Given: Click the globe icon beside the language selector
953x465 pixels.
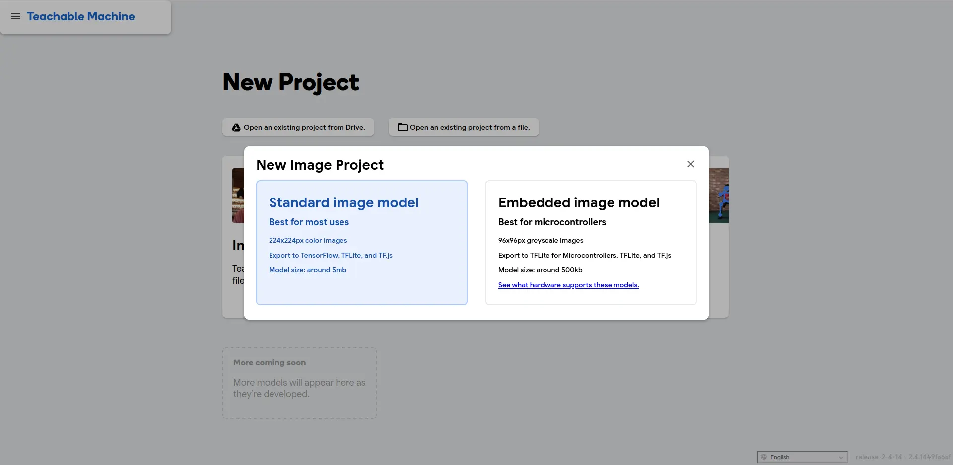Looking at the screenshot, I should 764,457.
